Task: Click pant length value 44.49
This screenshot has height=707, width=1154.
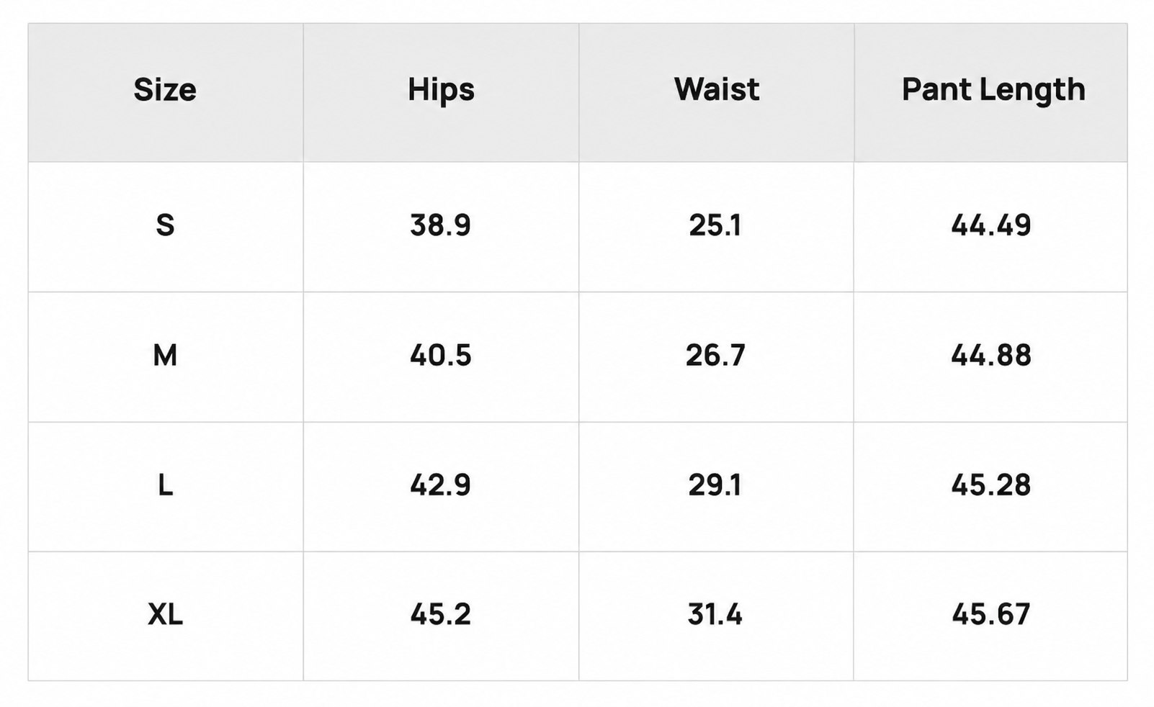Action: pos(991,226)
